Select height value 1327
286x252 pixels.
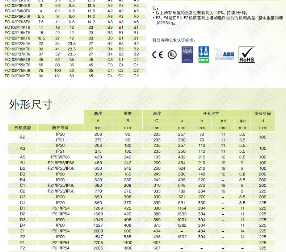[x=98, y=225]
